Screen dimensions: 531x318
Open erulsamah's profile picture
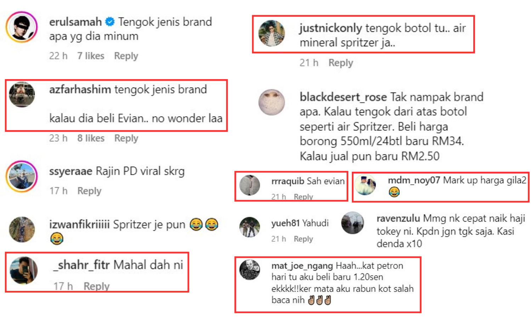click(22, 27)
